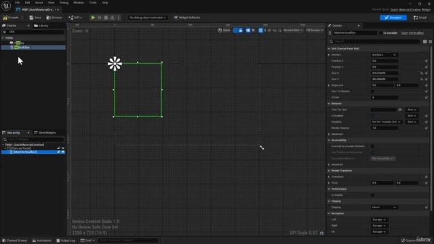Open the Anchors dropdown
The image size is (434, 244).
click(384, 55)
